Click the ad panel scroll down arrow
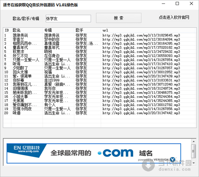This screenshot has width=199, height=177. point(194,163)
